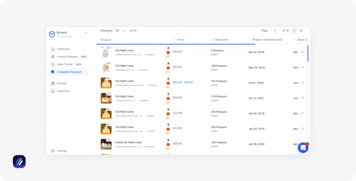Select Competitor Research in sidebar
Screen dimensions: 356x181
click(x=68, y=72)
